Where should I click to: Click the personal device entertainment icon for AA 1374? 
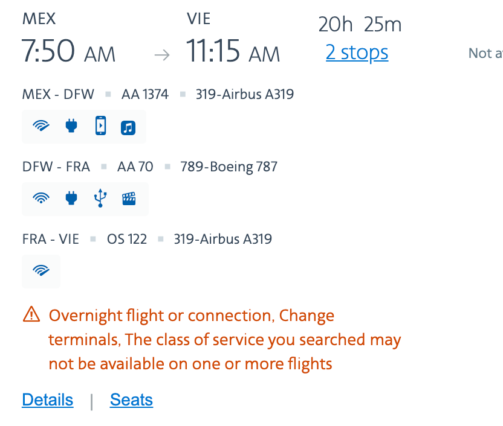pos(101,126)
